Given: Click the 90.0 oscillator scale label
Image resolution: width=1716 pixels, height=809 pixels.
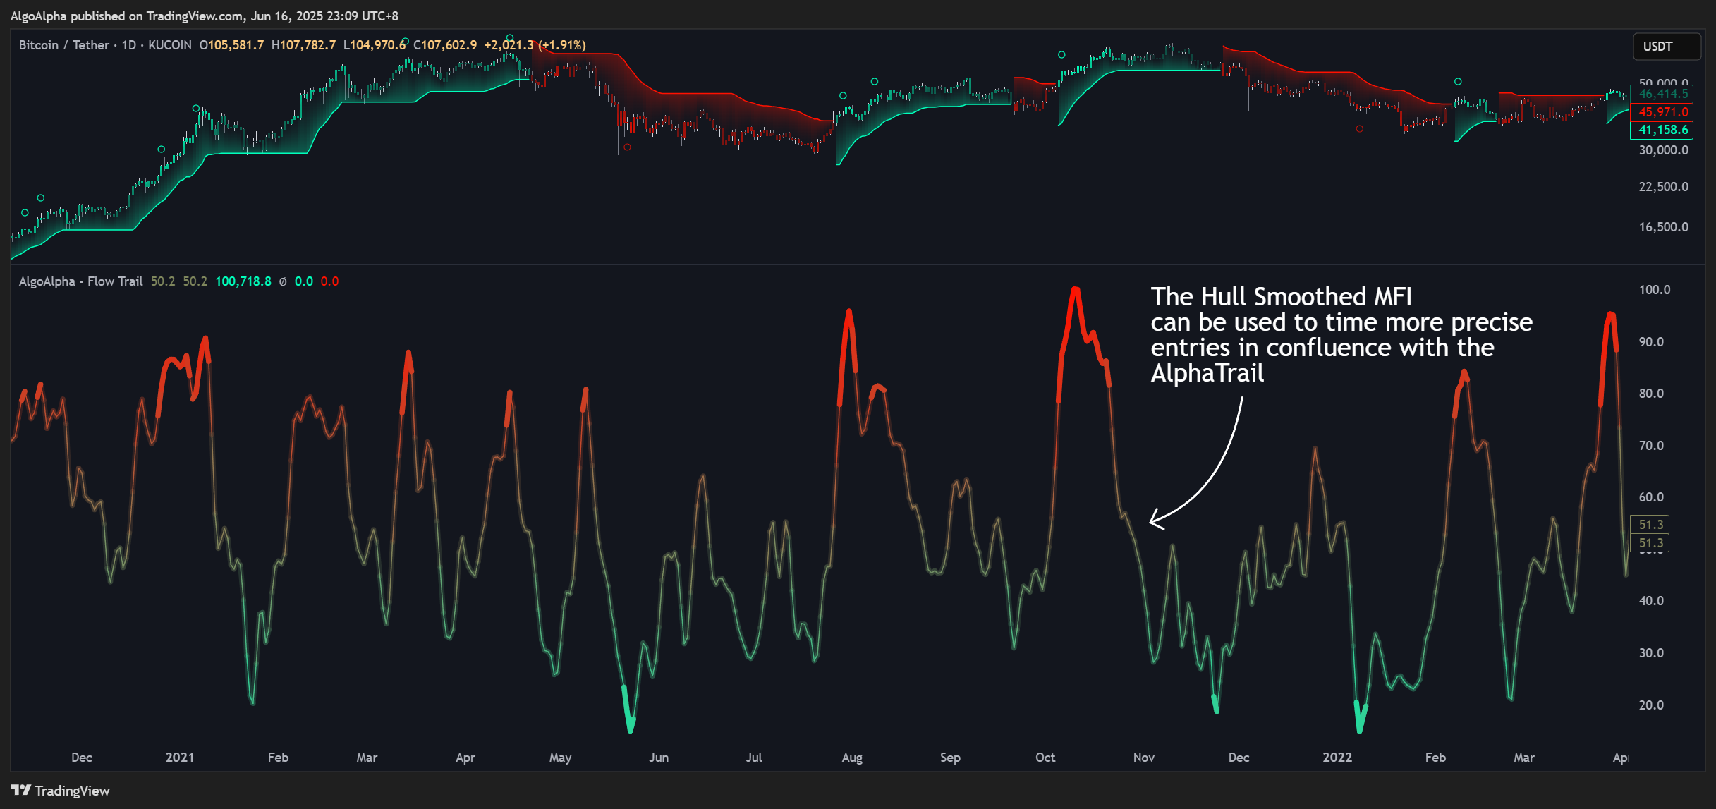Looking at the screenshot, I should coord(1651,342).
